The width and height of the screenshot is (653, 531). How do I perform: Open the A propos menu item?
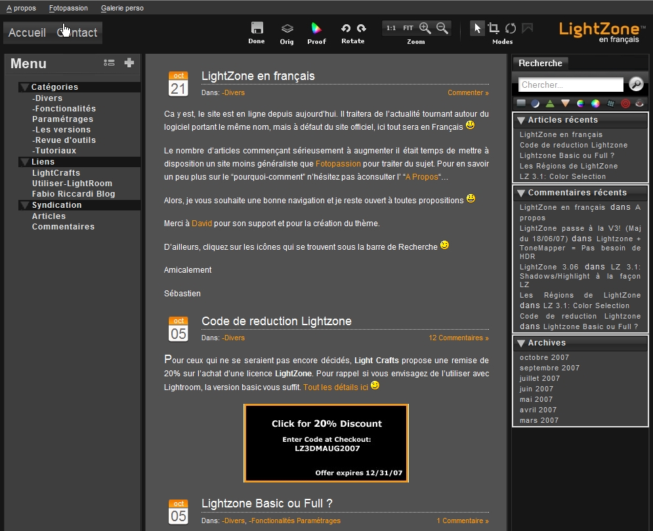click(21, 8)
